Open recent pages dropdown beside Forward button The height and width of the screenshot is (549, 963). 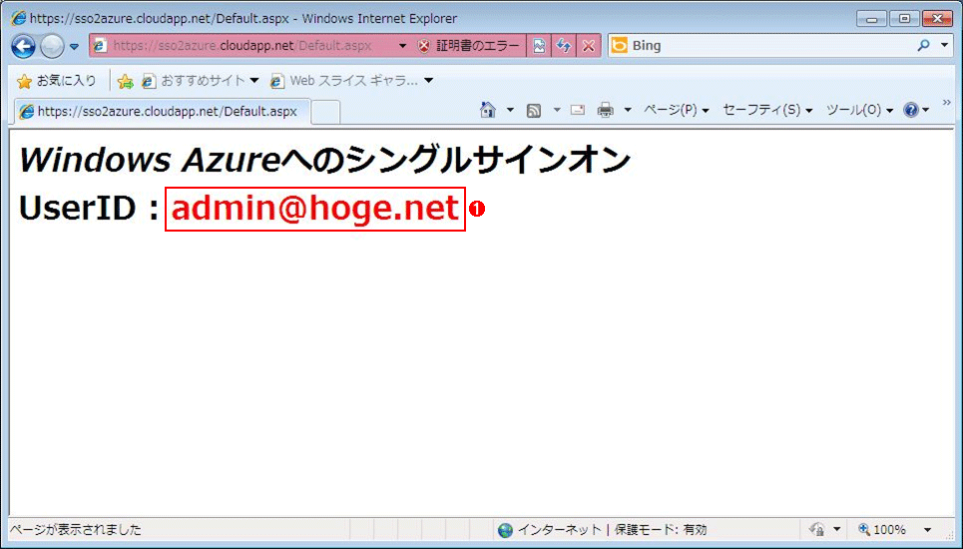coord(74,46)
